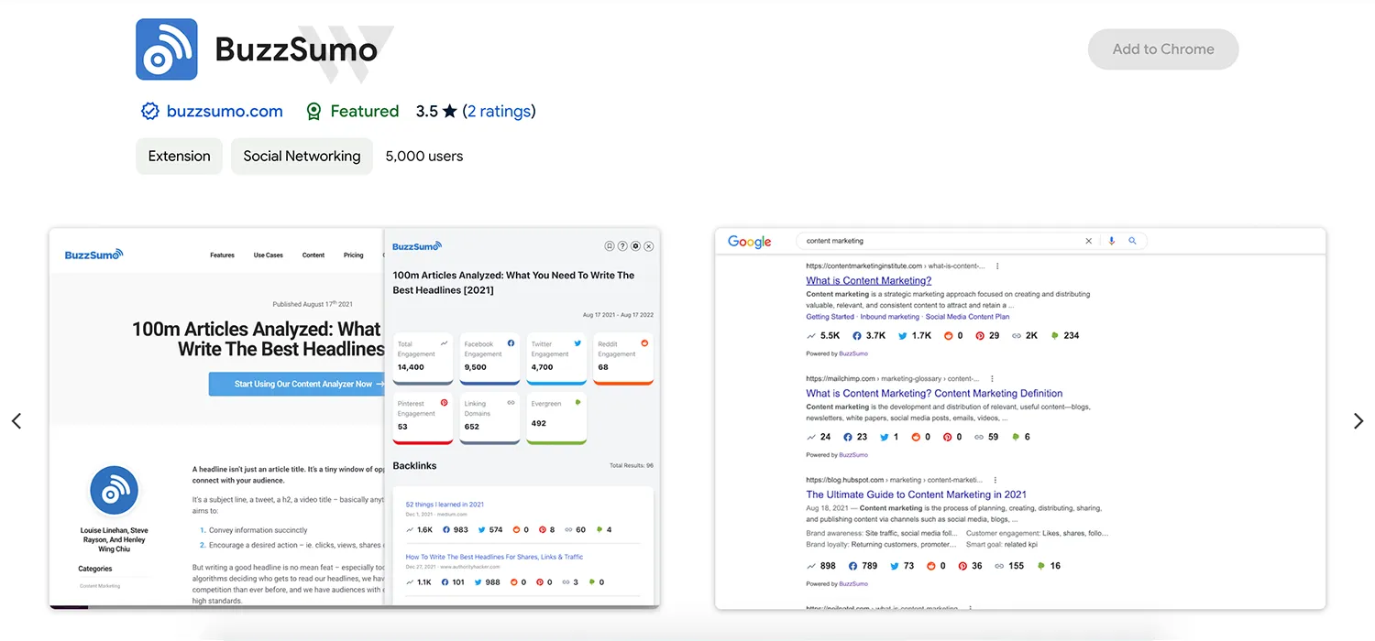Click the rating star icon
Viewport: 1375px width, 641px height.
coord(449,112)
